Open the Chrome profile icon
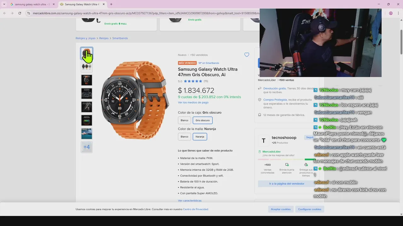The image size is (403, 226). 391,13
